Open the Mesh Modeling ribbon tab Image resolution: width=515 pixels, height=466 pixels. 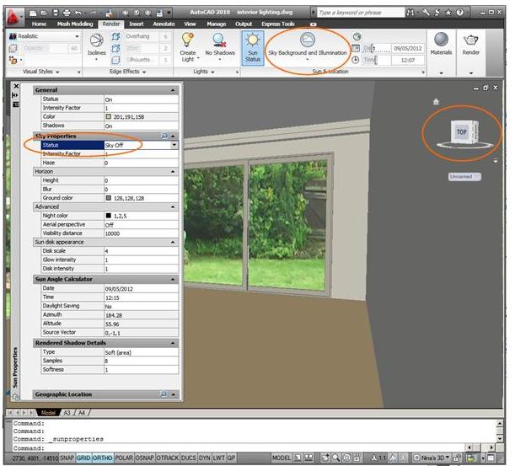point(75,24)
